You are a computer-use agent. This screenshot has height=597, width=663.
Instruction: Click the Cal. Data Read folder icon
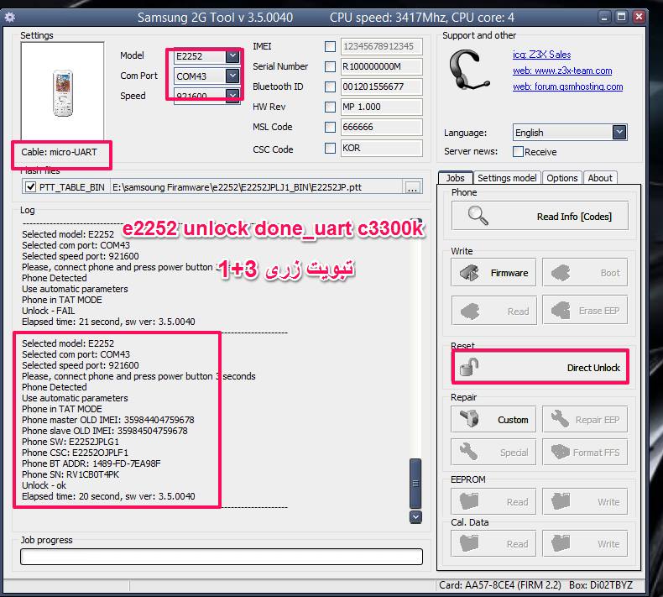469,543
